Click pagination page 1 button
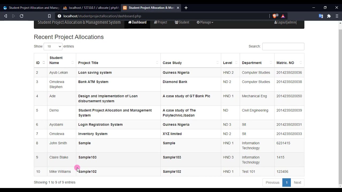 287,182
